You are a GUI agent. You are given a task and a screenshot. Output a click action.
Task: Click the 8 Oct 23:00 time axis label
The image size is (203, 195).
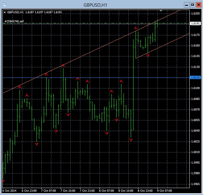coord(145,191)
